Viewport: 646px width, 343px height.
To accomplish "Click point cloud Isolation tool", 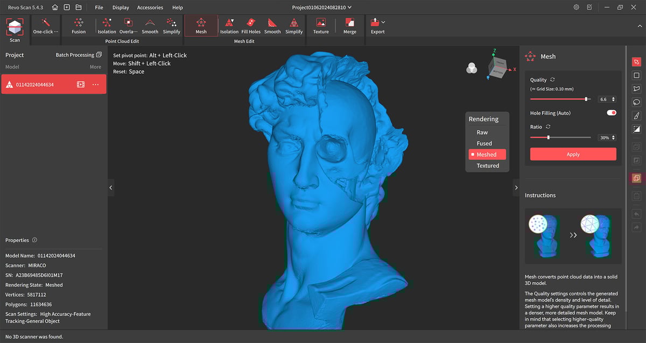I will [x=107, y=25].
